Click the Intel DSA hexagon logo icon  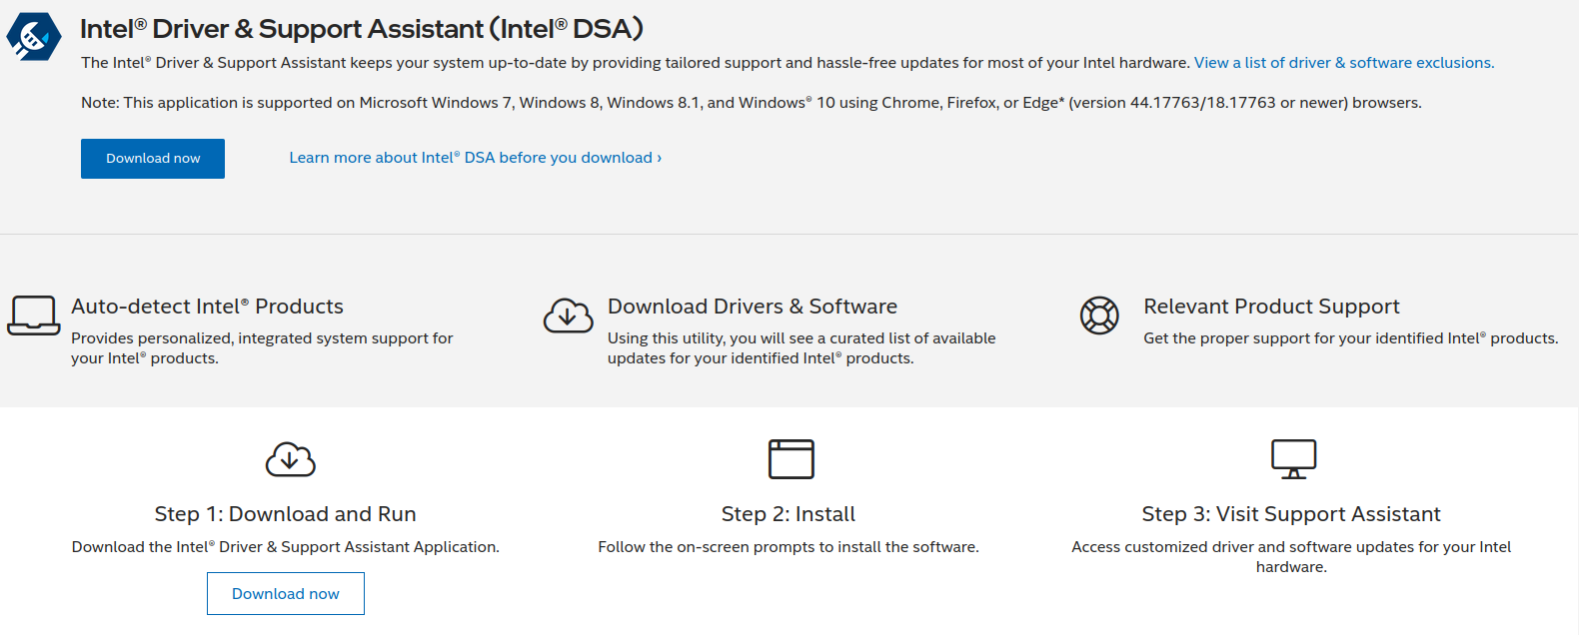pyautogui.click(x=34, y=37)
